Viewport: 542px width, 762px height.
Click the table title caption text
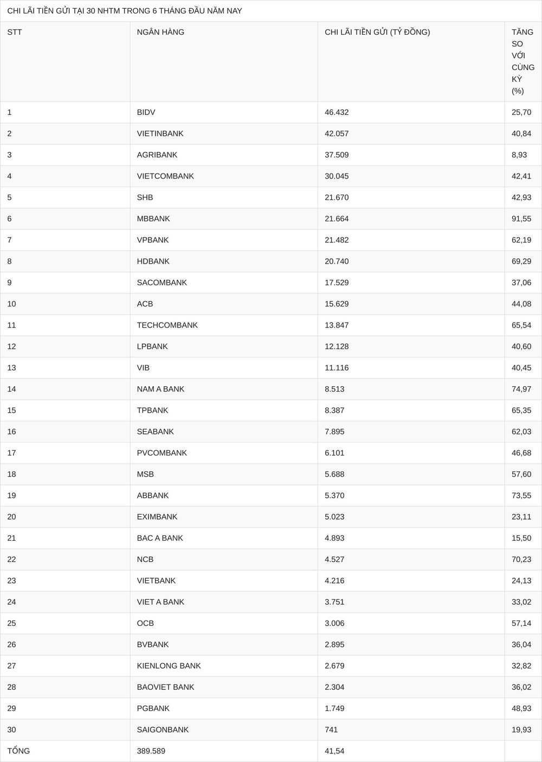click(x=125, y=11)
